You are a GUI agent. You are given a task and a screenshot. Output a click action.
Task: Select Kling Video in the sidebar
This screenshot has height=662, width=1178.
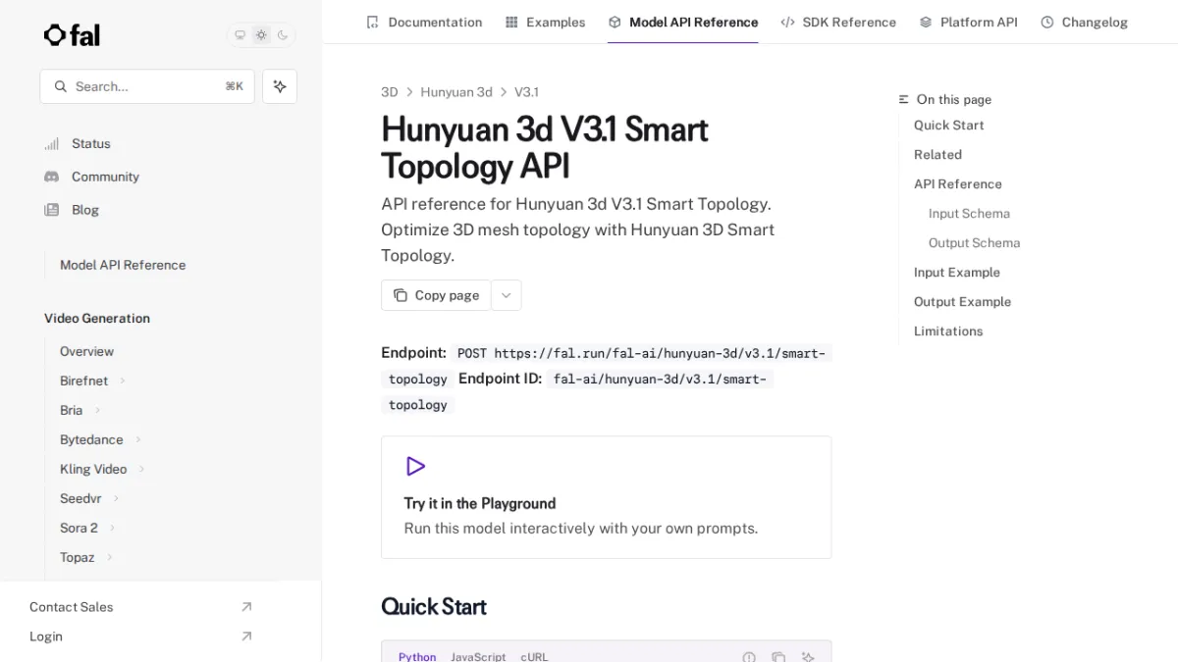click(x=93, y=469)
